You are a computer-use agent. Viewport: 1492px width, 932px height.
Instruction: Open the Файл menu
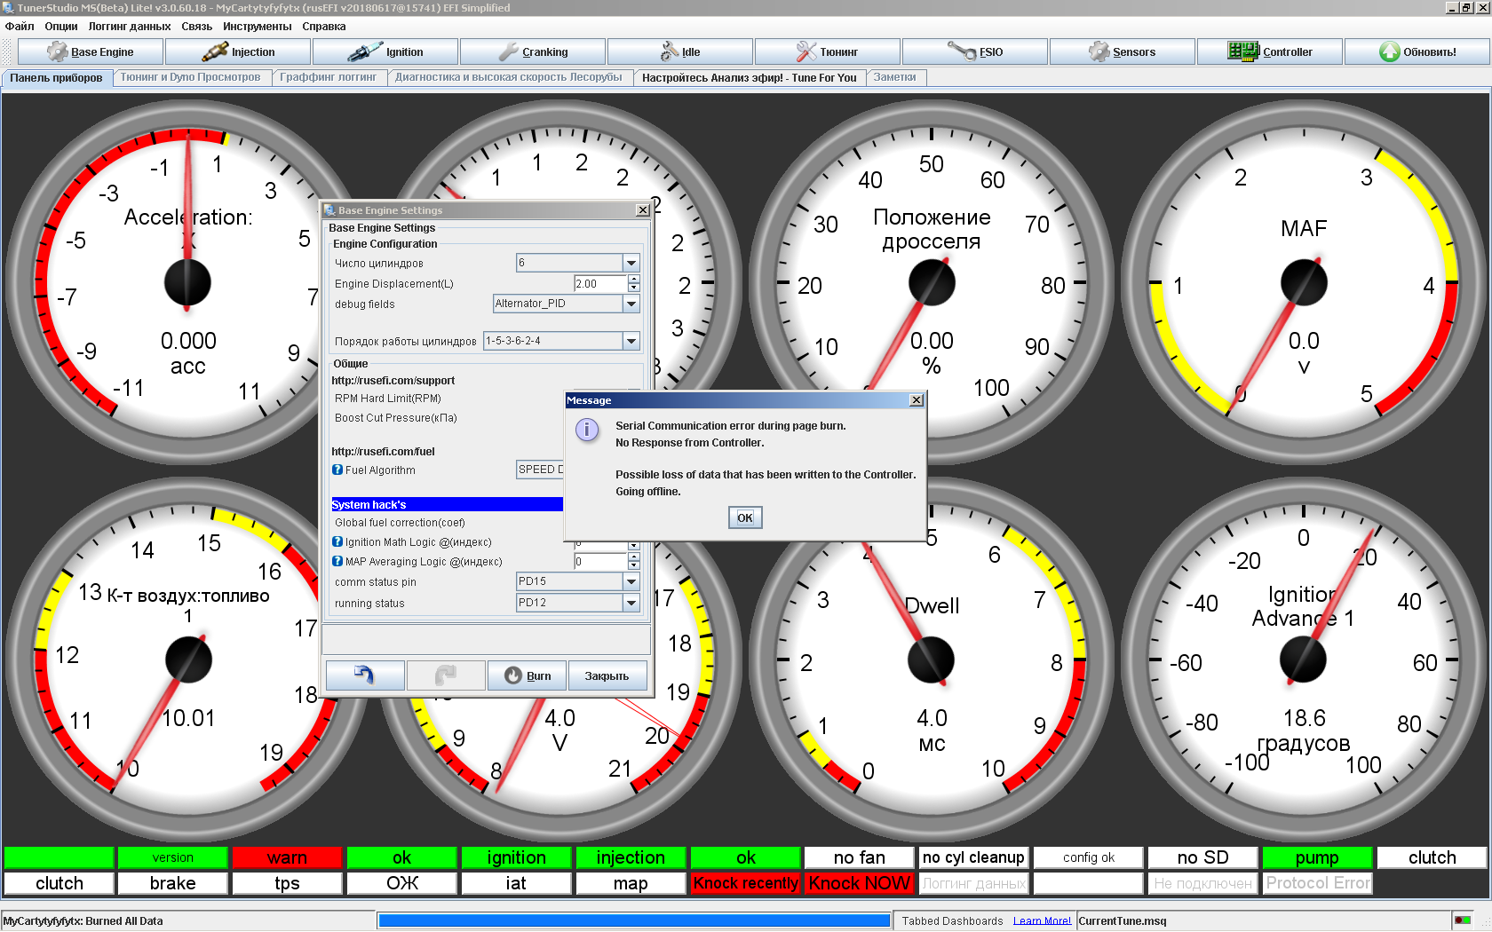pos(20,27)
